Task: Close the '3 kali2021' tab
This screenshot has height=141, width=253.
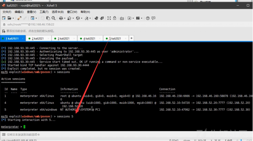Action: click(x=74, y=38)
